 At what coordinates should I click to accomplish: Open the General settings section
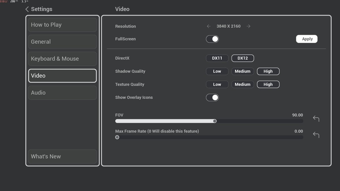pyautogui.click(x=63, y=42)
